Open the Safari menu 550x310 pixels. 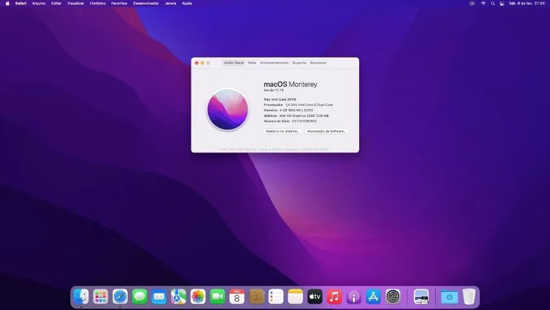(21, 3)
